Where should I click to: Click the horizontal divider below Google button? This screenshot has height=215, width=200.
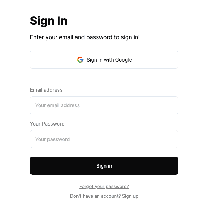[x=104, y=77]
